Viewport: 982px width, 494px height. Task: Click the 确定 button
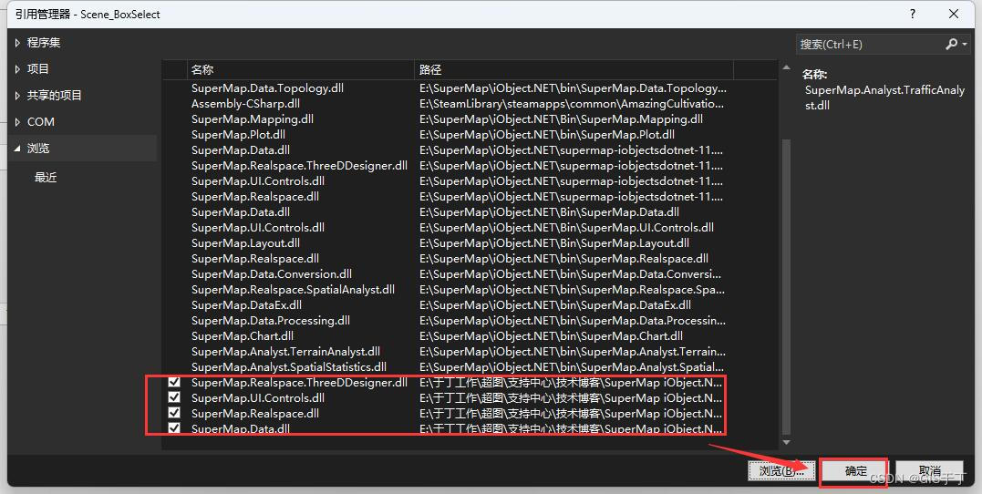coord(855,471)
